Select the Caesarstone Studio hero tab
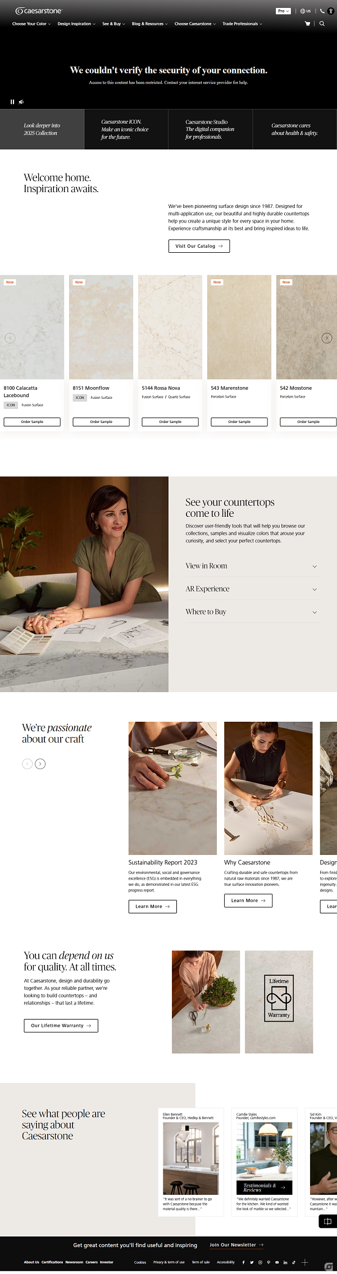337x1274 pixels. 210,129
